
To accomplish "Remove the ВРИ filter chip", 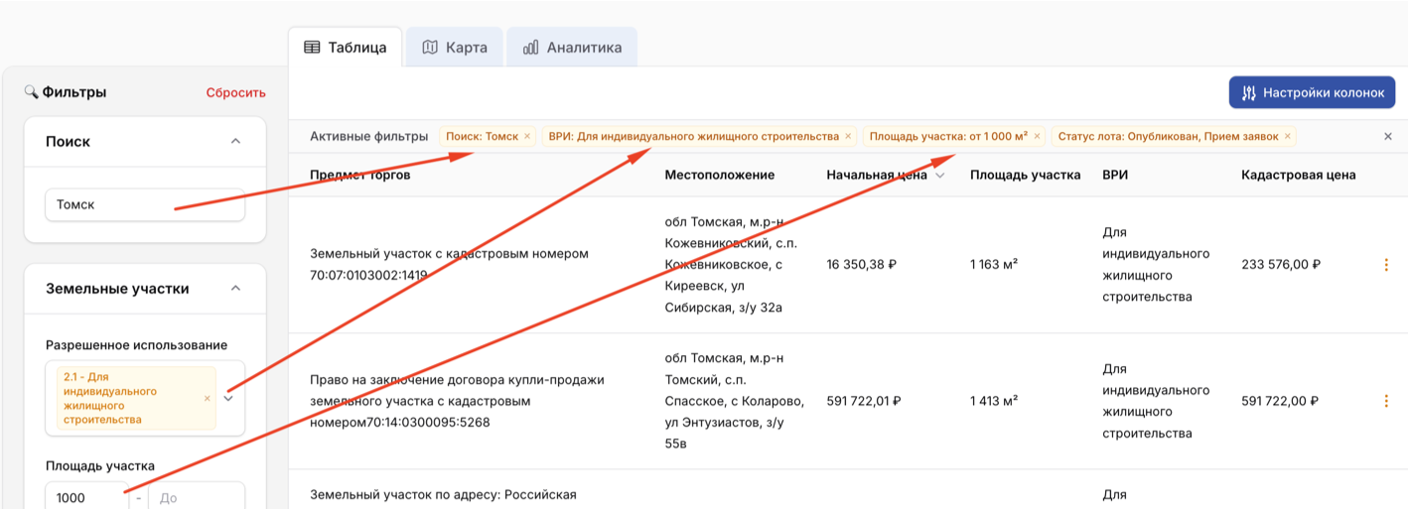I will [x=848, y=137].
